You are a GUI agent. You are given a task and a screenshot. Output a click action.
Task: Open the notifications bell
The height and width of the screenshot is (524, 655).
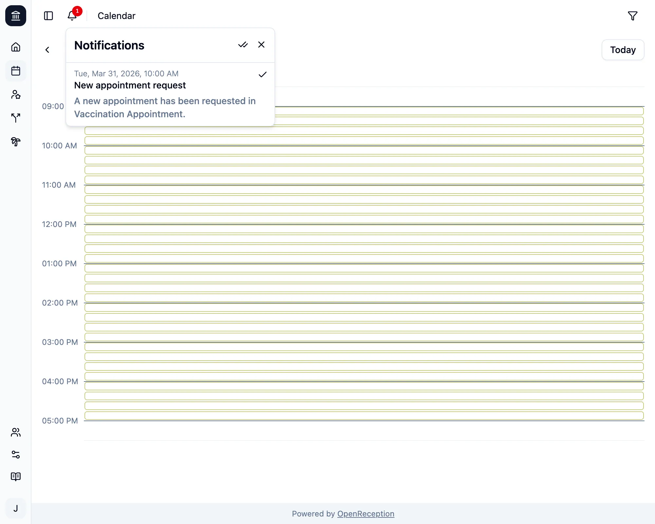pyautogui.click(x=72, y=16)
